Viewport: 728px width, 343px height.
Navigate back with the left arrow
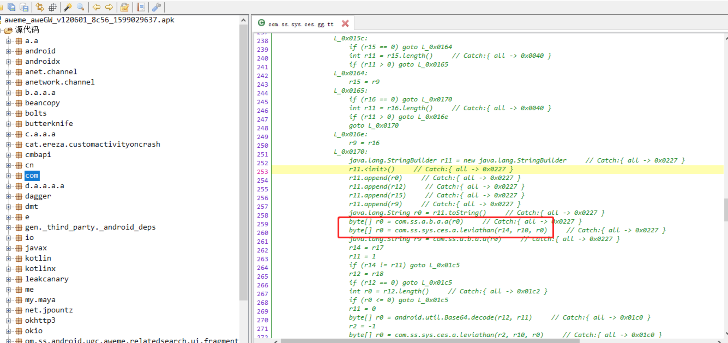pos(96,7)
